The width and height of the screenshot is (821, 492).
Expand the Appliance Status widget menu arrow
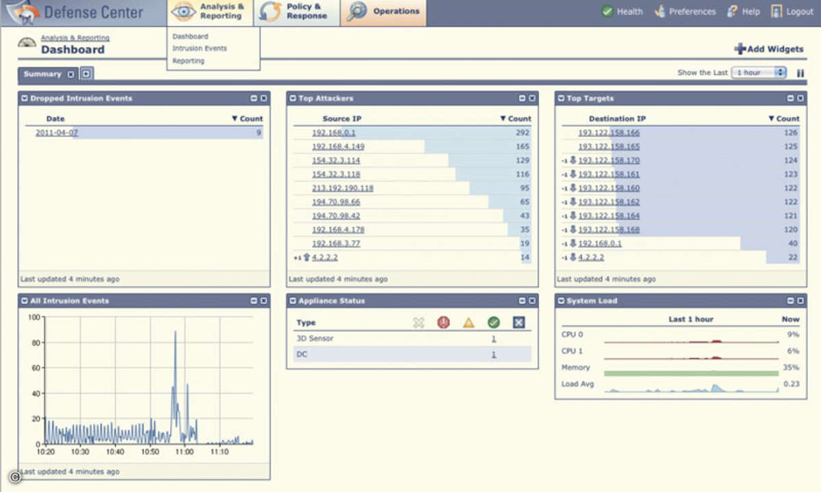click(293, 301)
